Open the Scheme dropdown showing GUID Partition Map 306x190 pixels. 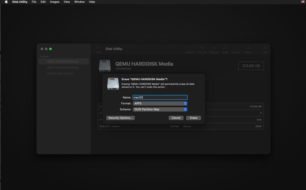click(x=160, y=109)
